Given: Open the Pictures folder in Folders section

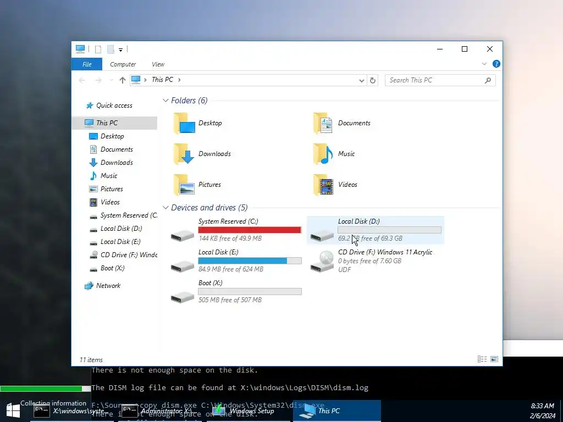Looking at the screenshot, I should click(197, 185).
